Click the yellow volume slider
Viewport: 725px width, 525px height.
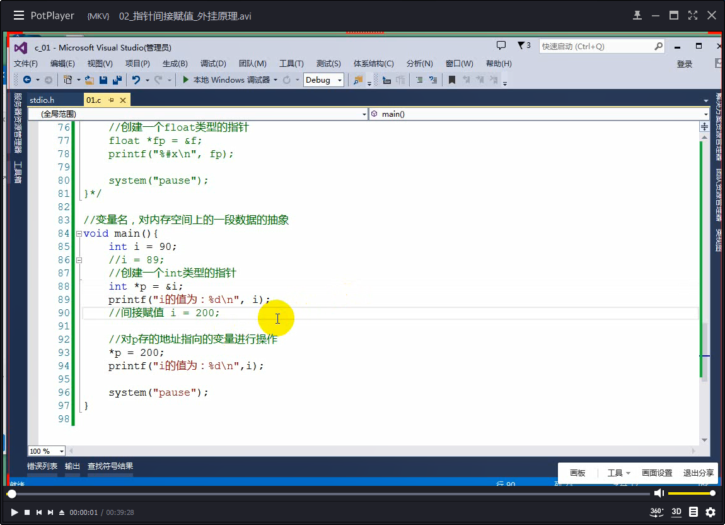pos(690,493)
